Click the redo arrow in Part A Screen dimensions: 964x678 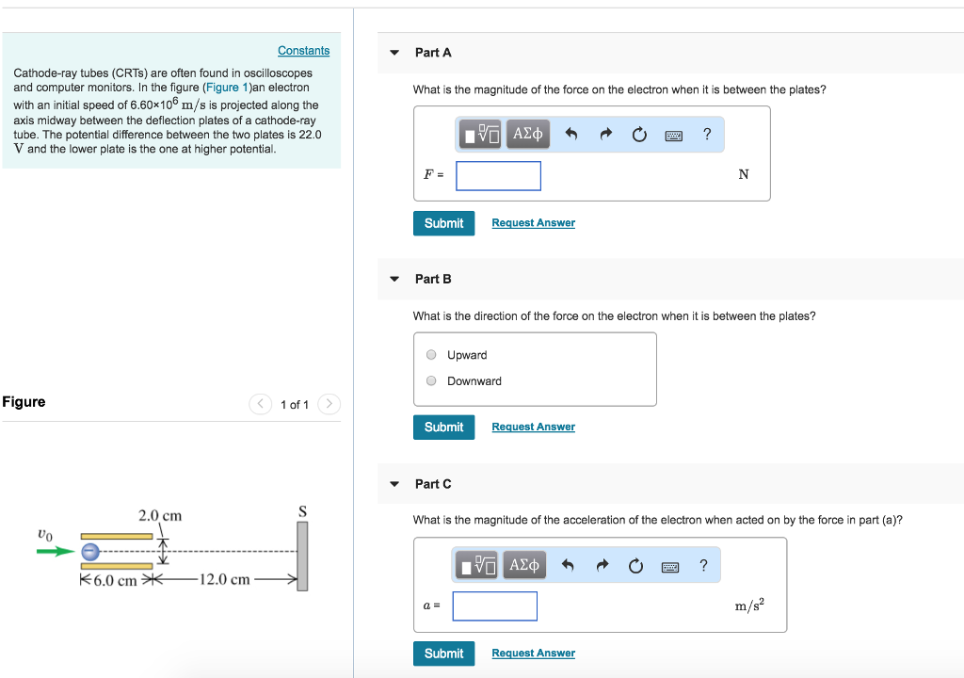tap(605, 135)
